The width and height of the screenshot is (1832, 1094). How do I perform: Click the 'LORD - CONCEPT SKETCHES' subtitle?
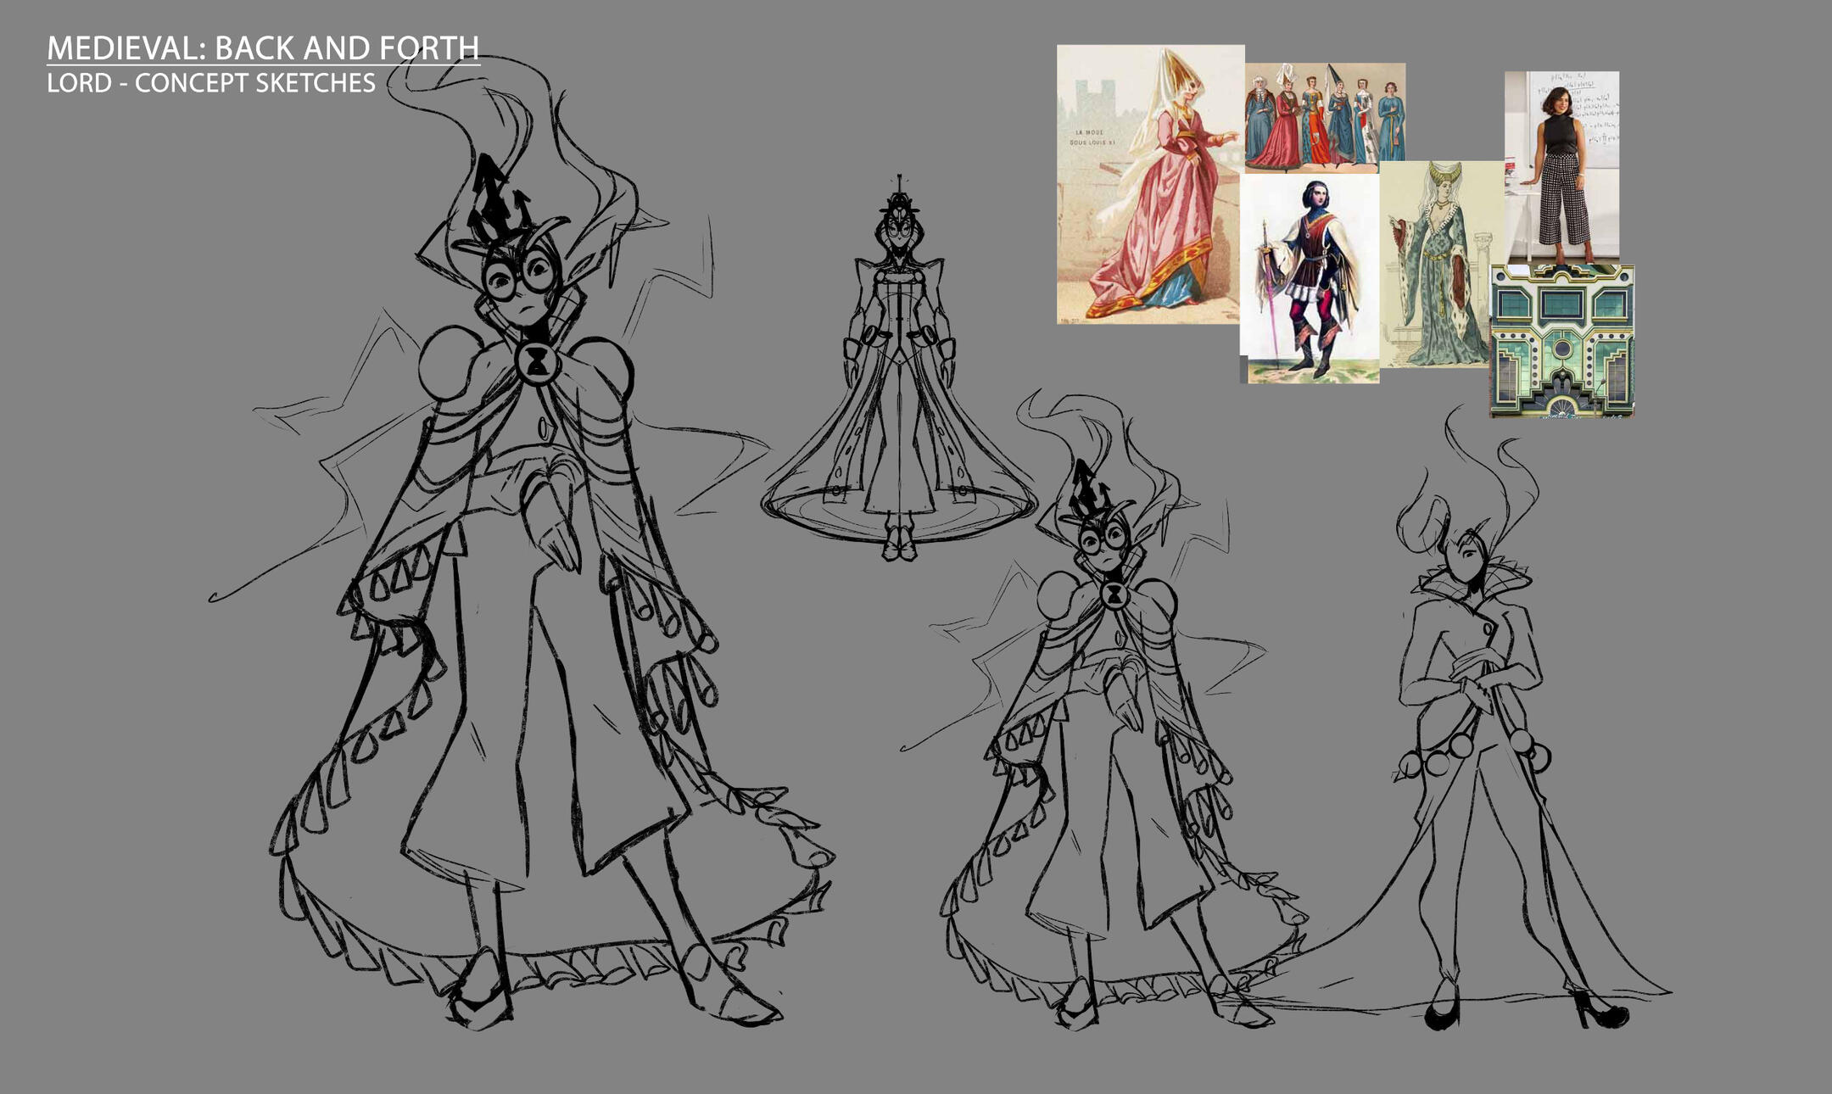(x=211, y=83)
